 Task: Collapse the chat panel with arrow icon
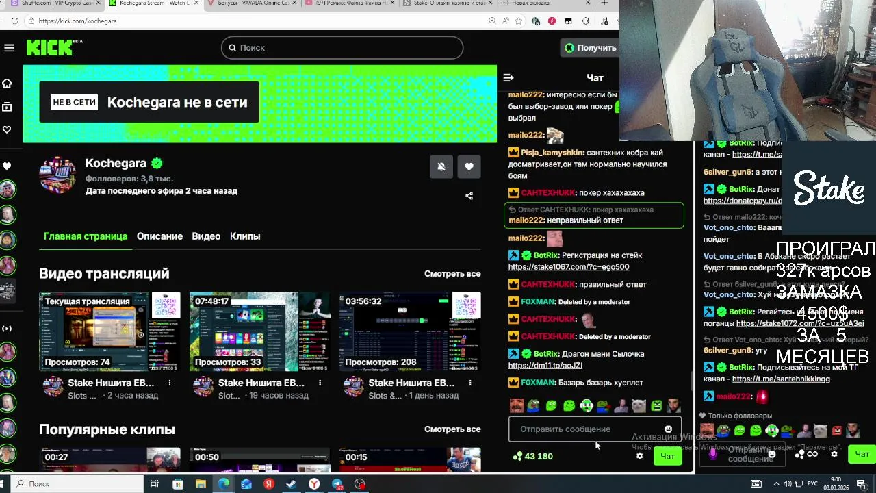(x=508, y=78)
